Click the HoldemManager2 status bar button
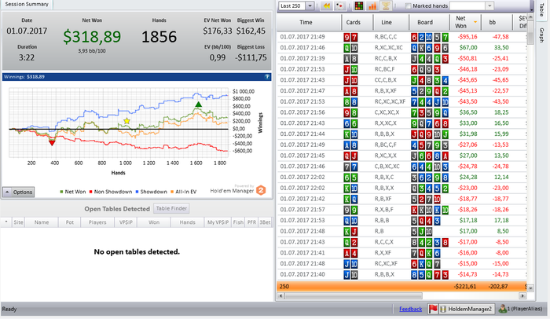Image resolution: width=550 pixels, height=319 pixels. coord(467,309)
